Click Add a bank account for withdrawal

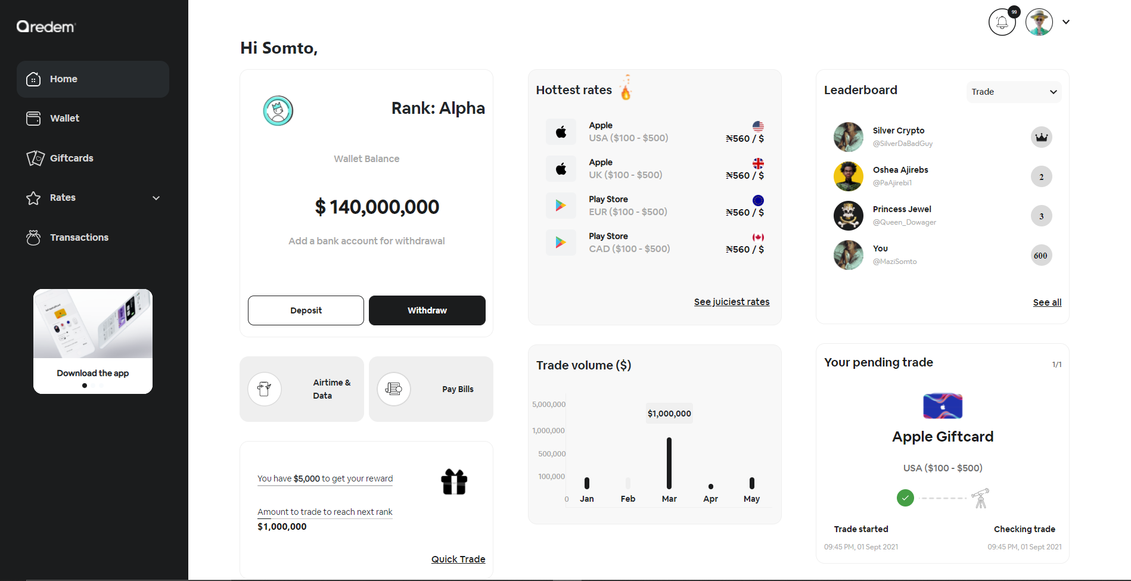coord(366,241)
